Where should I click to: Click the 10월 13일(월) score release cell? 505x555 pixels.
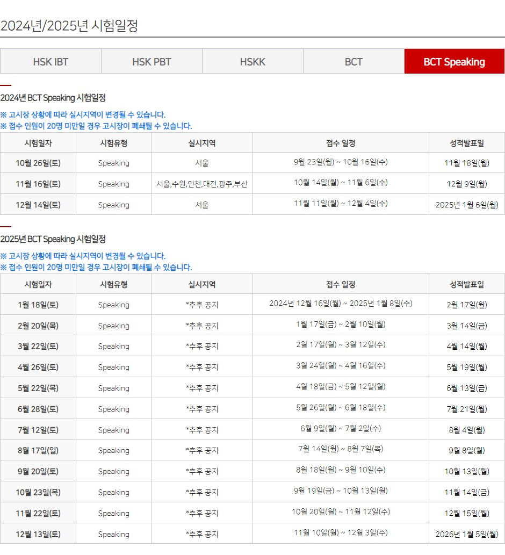(466, 471)
